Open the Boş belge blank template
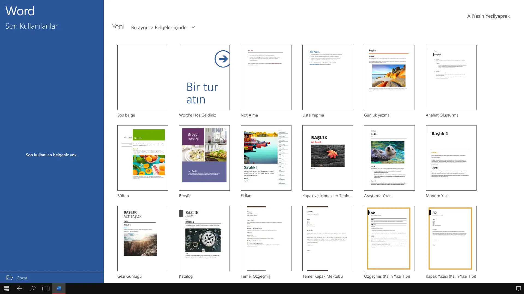 coord(143,77)
